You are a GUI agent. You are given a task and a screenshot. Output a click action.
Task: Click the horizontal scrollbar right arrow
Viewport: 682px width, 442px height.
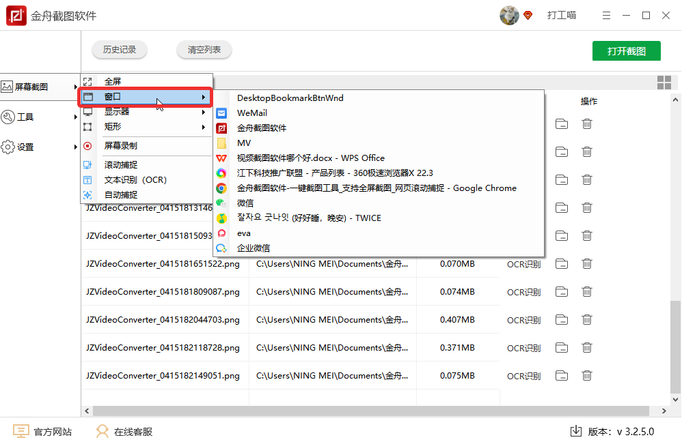[x=664, y=411]
